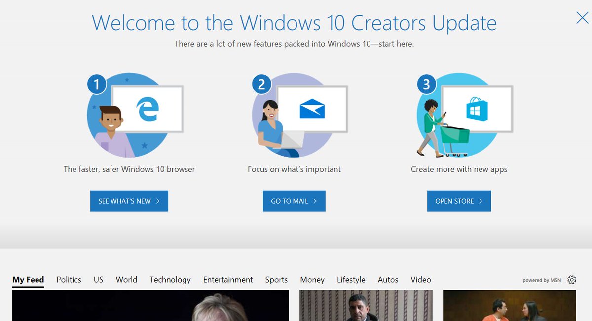Click the Mail envelope icon illustration
The height and width of the screenshot is (321, 592).
[x=312, y=109]
